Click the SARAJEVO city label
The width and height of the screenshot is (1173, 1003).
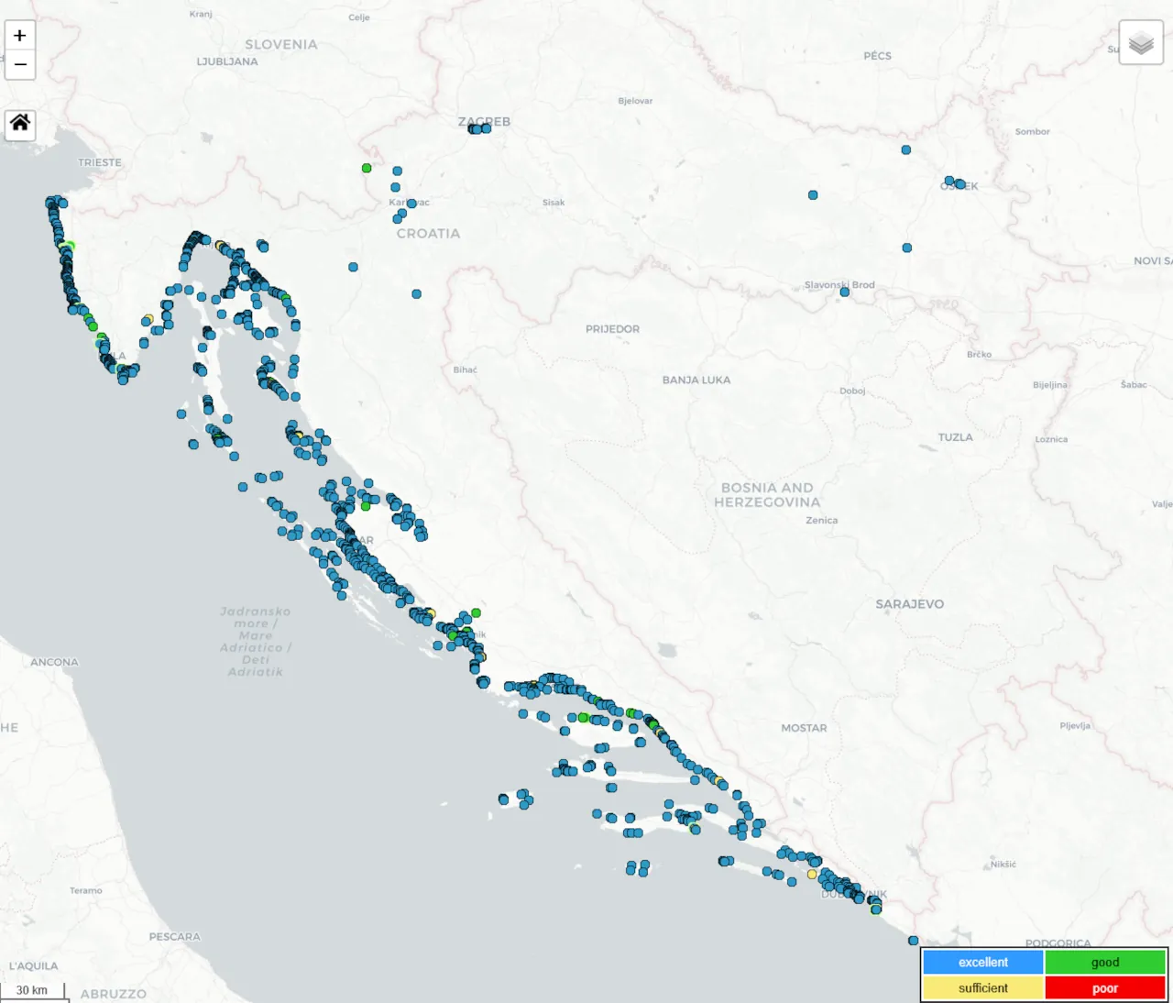(909, 604)
